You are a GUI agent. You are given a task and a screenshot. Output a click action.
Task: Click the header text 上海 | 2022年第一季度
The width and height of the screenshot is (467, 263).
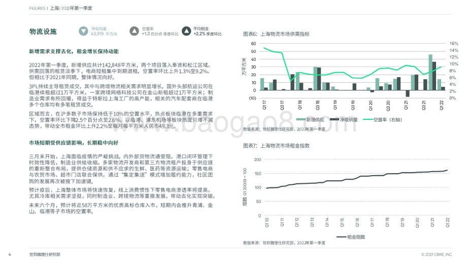click(x=71, y=8)
